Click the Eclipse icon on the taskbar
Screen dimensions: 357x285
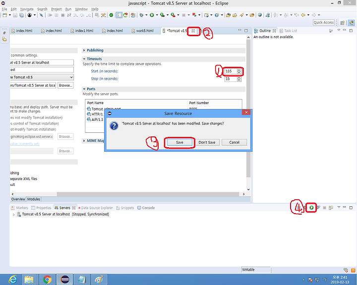[x=65, y=280]
